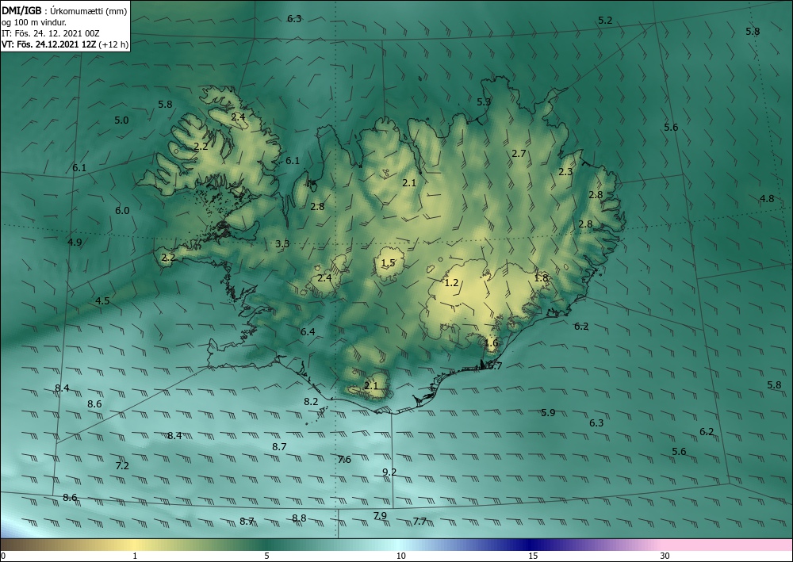Image resolution: width=793 pixels, height=562 pixels.
Task: Click the 4.5 value label
Action: click(102, 301)
